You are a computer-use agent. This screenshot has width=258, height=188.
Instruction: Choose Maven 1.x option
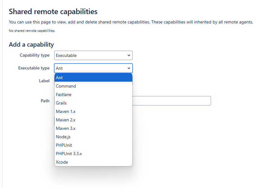93,111
